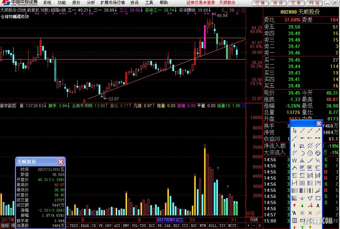Switch to the TRIX indicator tab
Viewport: 340px width, 229px height.
pyautogui.click(x=74, y=226)
